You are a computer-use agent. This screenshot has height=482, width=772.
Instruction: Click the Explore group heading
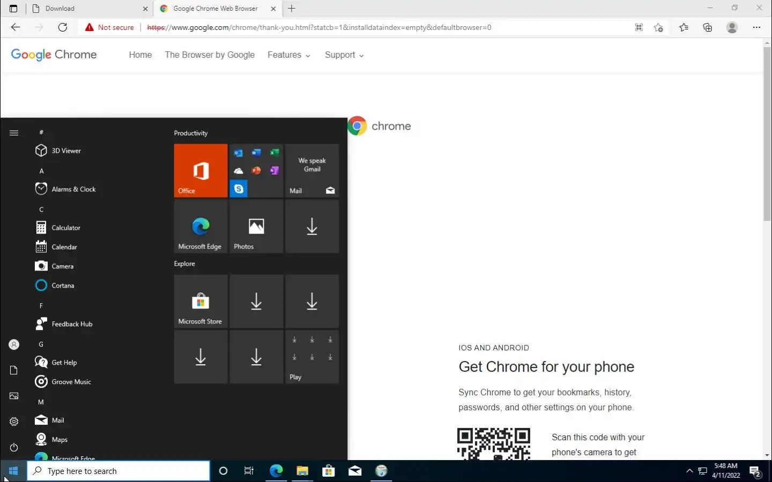pyautogui.click(x=184, y=264)
